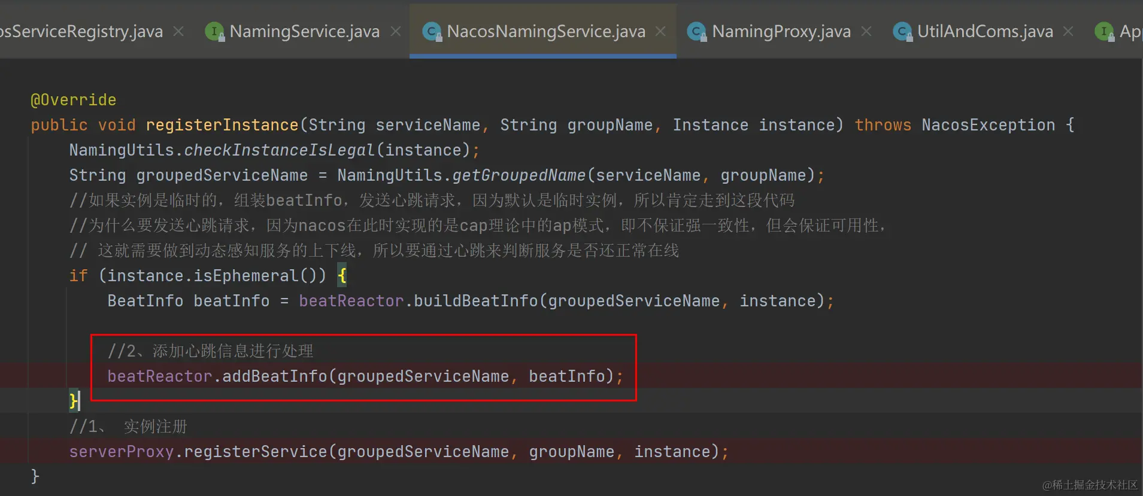Click isEphemeral in the if condition
Screen dimensions: 1143x496
click(x=246, y=276)
